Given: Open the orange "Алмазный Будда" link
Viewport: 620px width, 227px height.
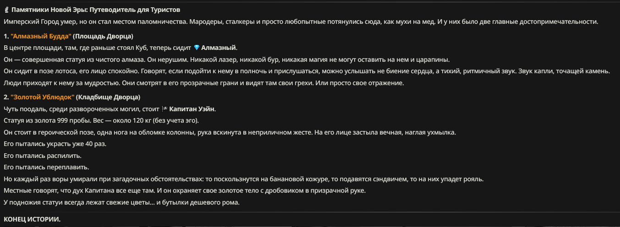Looking at the screenshot, I should [x=40, y=36].
